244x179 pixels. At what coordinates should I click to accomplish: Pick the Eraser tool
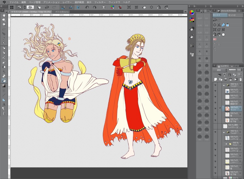coord(4,76)
